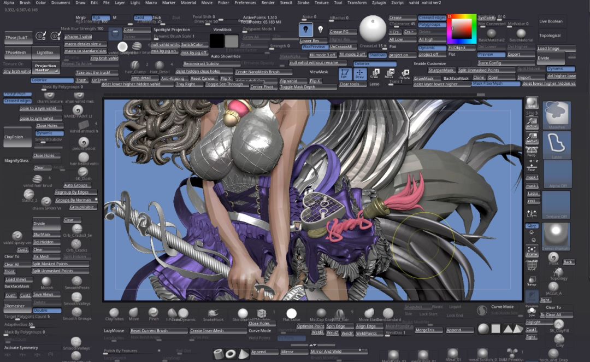590x362 pixels.
Task: Toggle the Draw mode button beside Edit
Action: point(359,73)
